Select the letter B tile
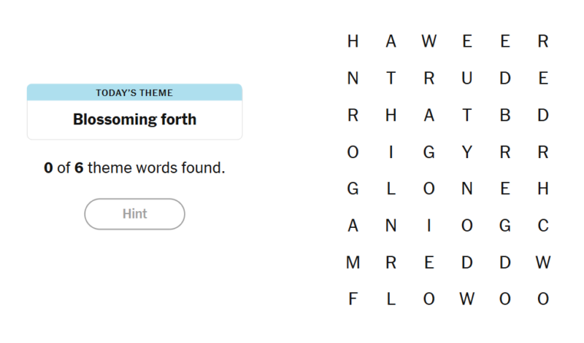Viewport: 584px width, 343px height. (505, 115)
